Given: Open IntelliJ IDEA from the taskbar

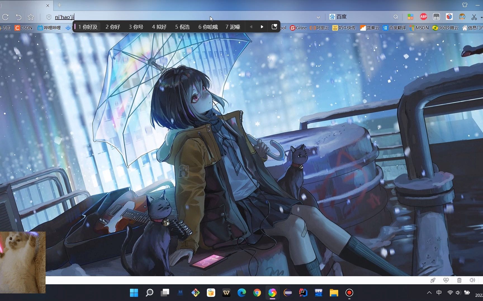Looking at the screenshot, I should 303,293.
